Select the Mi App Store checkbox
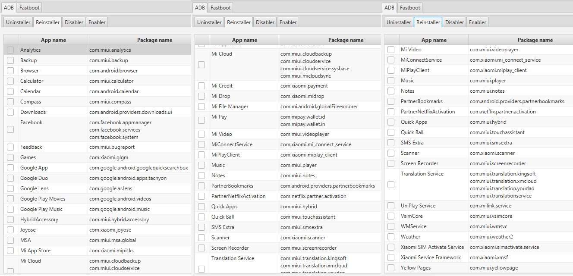 pos(10,251)
